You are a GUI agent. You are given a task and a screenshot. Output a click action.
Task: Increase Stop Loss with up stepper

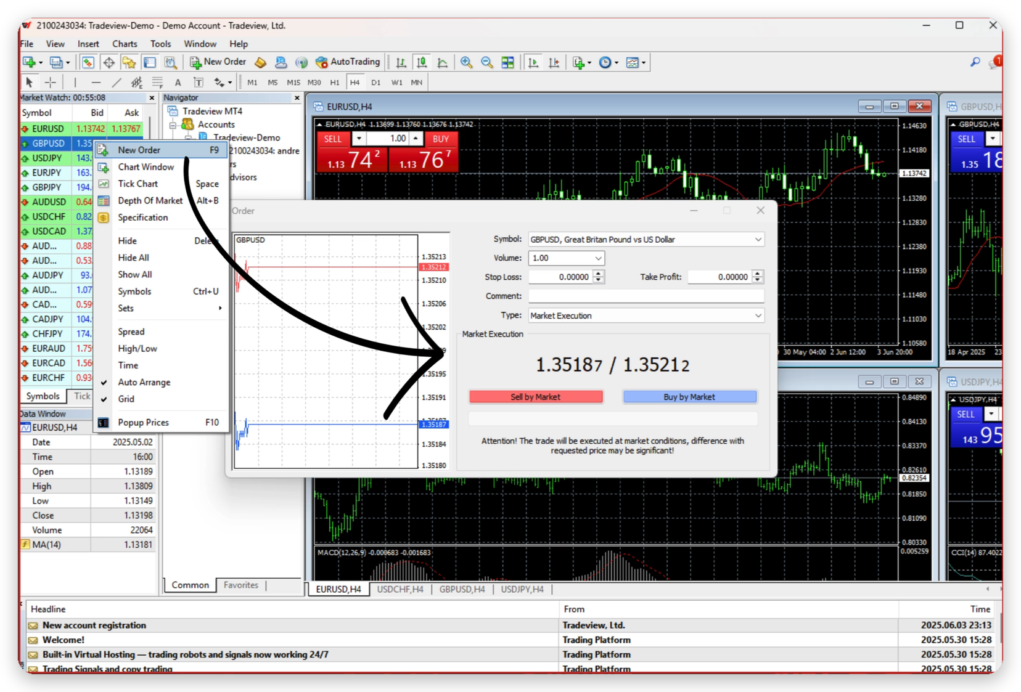coord(598,273)
